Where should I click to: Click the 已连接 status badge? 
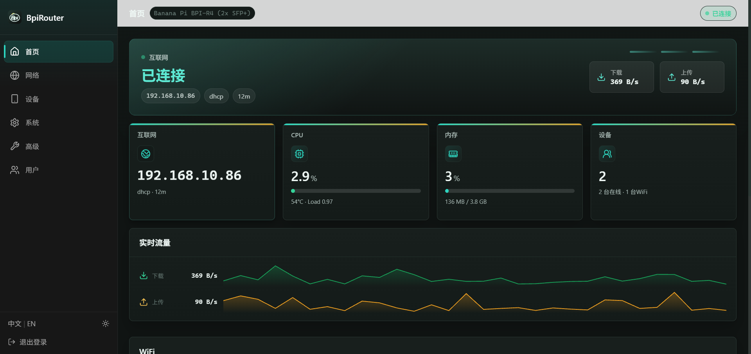pyautogui.click(x=718, y=13)
